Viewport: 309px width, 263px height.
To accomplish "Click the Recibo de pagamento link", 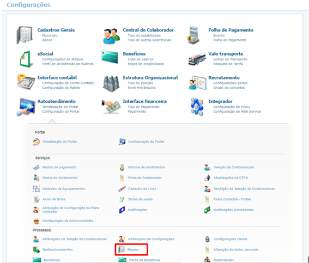I will pyautogui.click(x=59, y=167).
